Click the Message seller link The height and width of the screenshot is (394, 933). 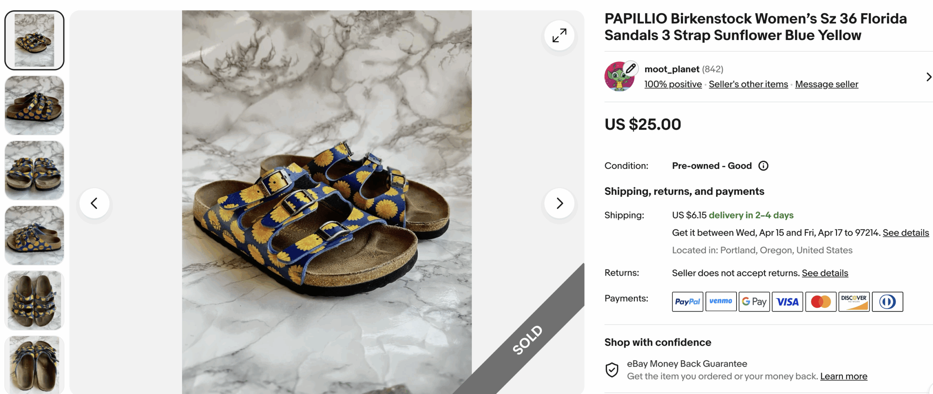827,84
